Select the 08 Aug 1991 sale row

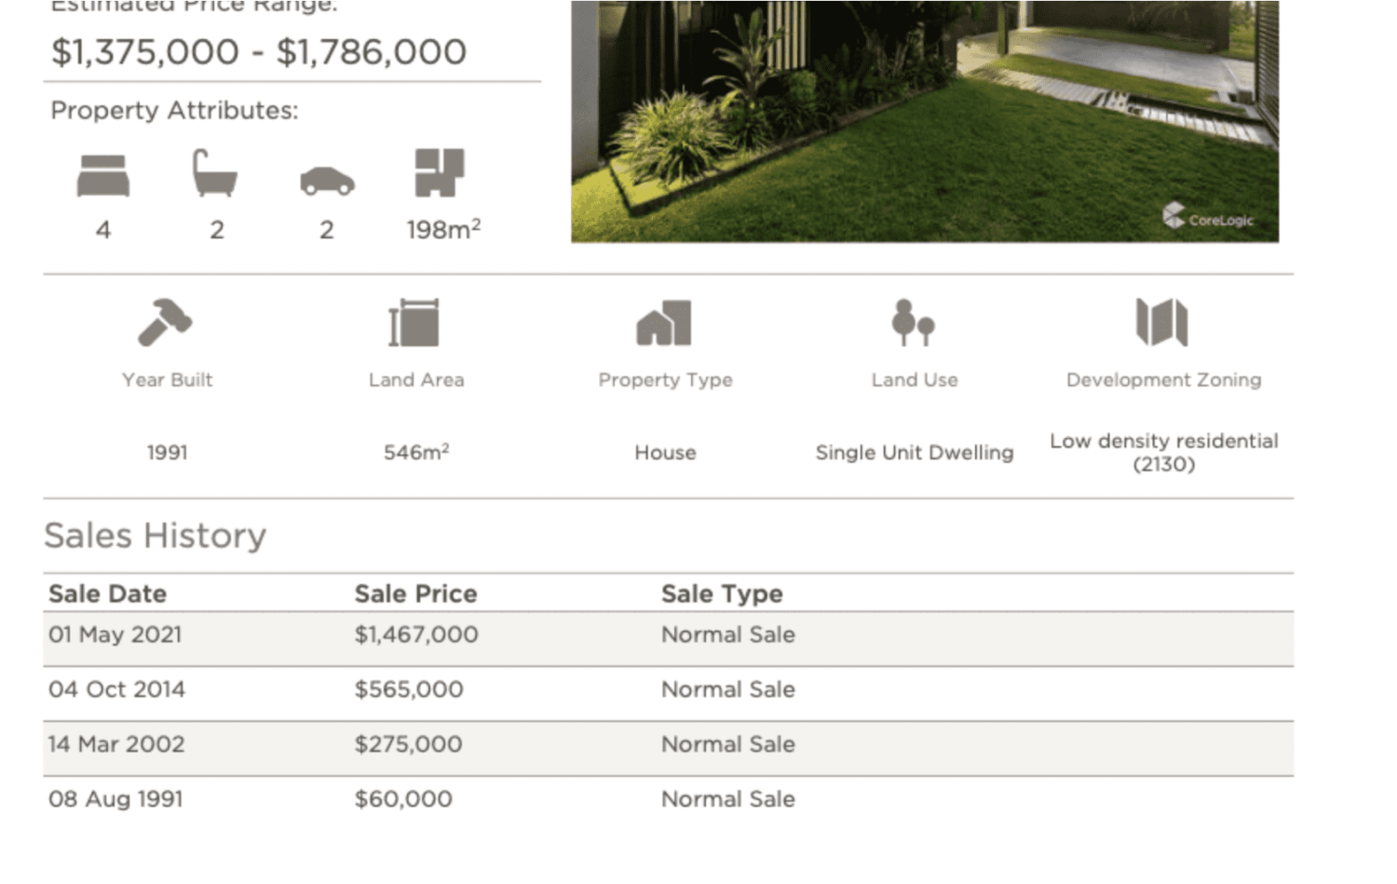(x=668, y=800)
